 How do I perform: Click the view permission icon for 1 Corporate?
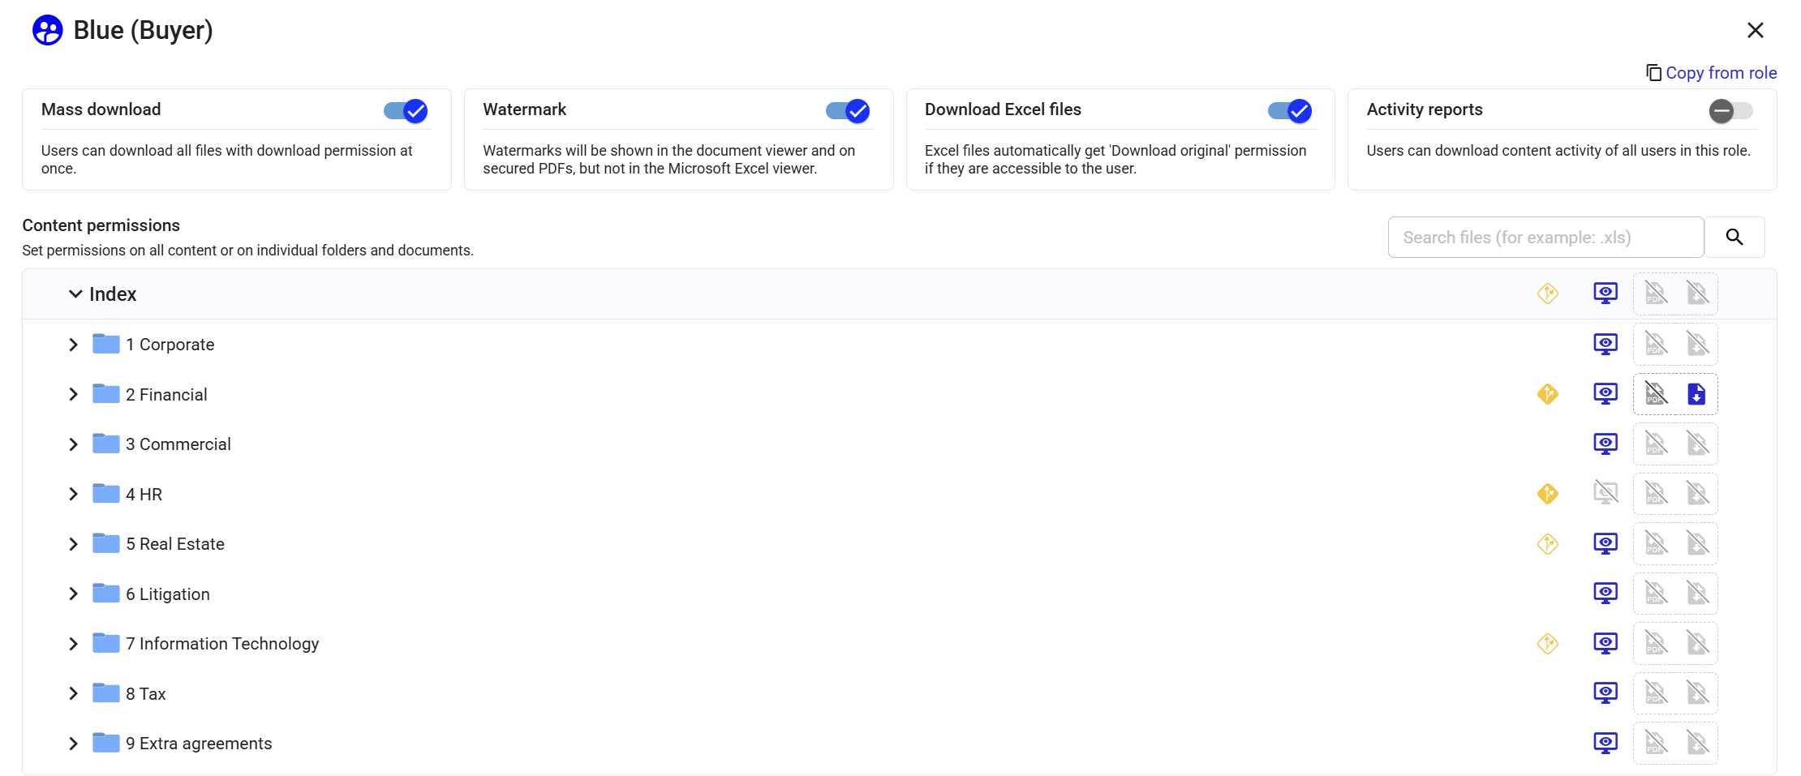(x=1605, y=344)
